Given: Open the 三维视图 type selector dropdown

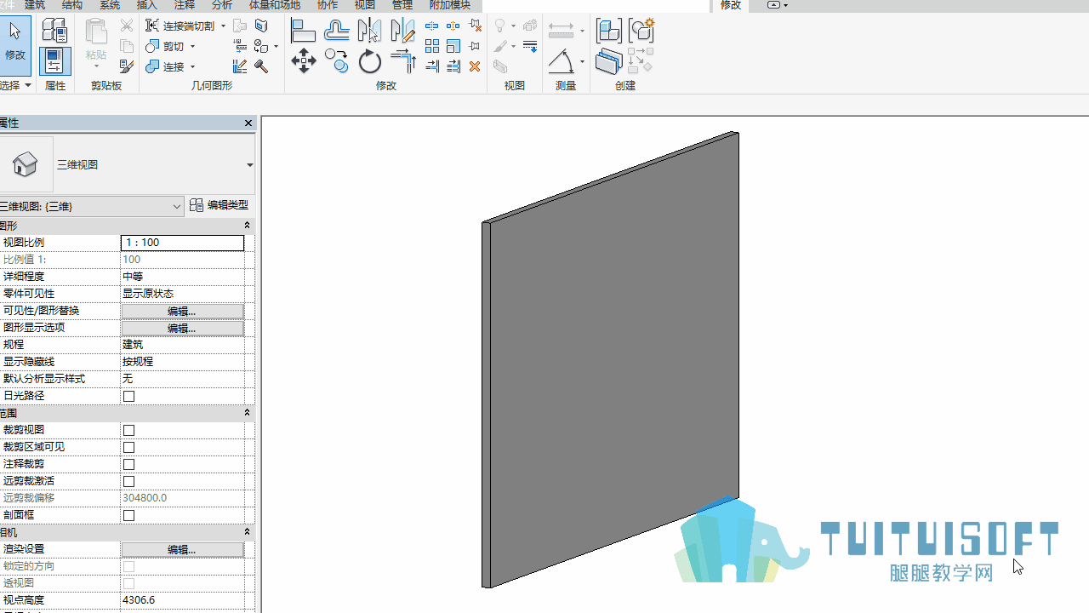Looking at the screenshot, I should (250, 165).
